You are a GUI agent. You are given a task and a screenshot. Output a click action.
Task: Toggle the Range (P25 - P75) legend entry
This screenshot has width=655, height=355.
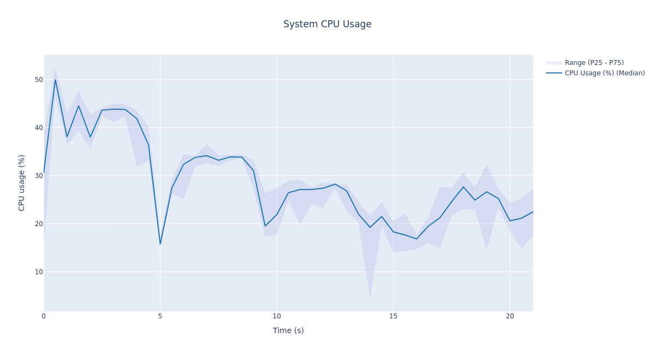[x=594, y=63]
